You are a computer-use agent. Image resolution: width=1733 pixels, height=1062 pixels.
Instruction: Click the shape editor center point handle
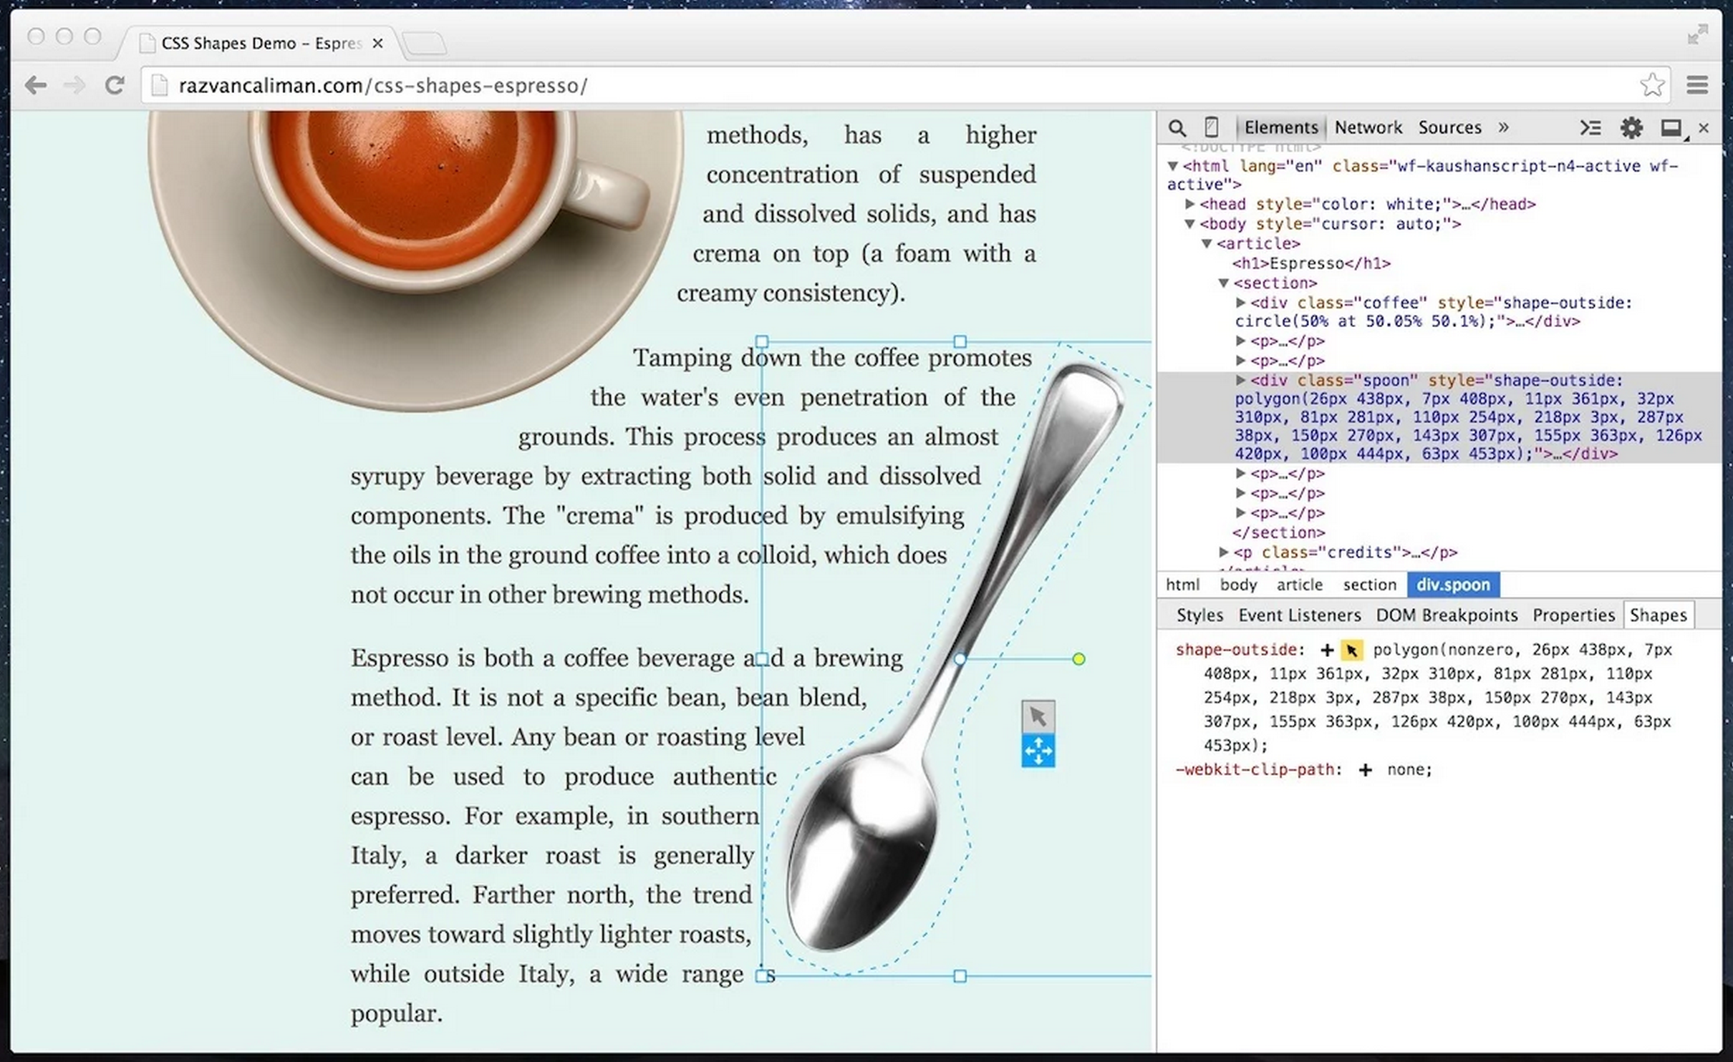(x=960, y=659)
